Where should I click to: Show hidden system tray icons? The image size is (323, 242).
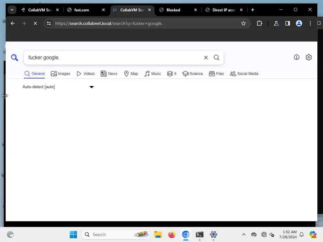[x=244, y=234]
